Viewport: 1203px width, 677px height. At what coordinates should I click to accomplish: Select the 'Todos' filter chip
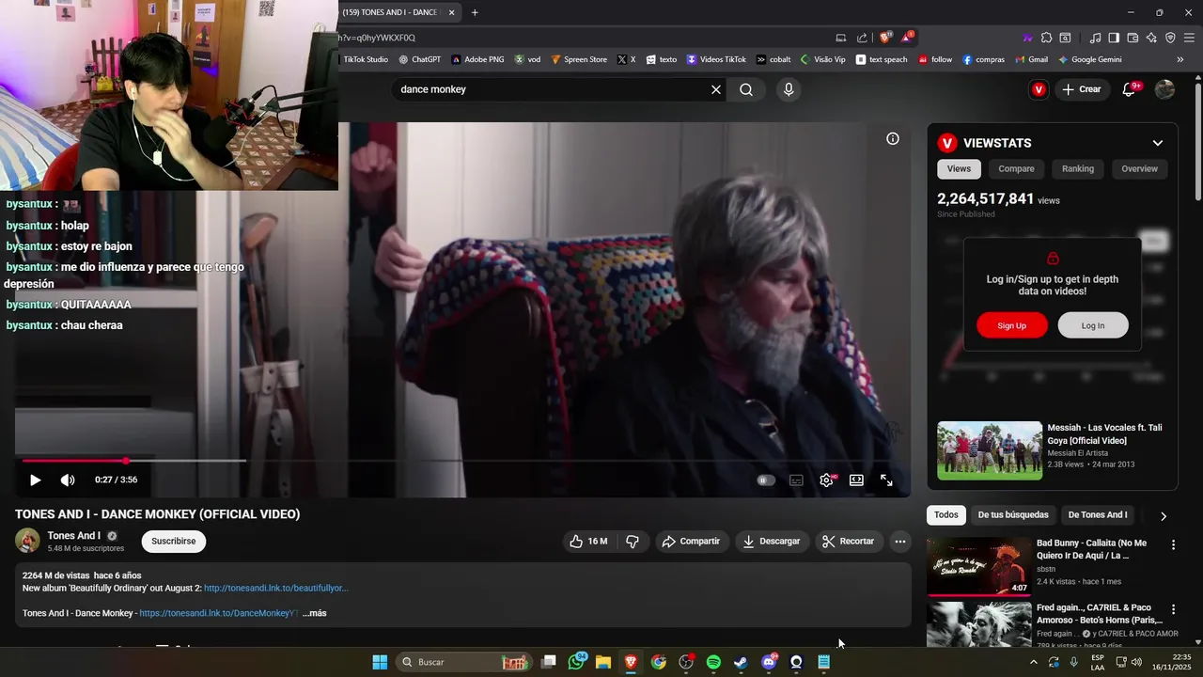[946, 515]
